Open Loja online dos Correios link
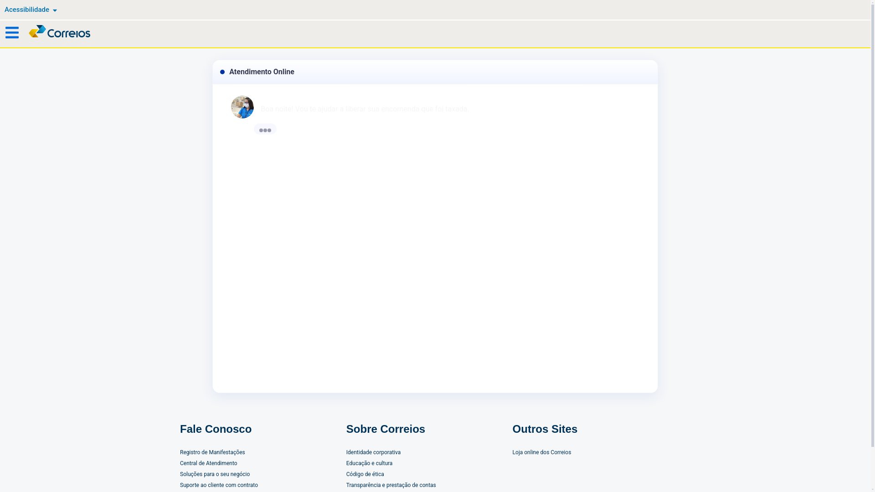The image size is (875, 492). 541,452
